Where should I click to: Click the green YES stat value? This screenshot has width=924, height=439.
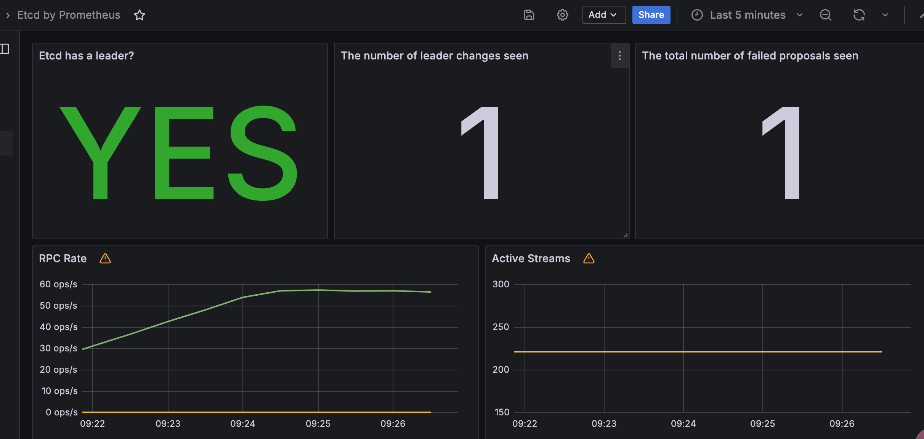pos(179,153)
